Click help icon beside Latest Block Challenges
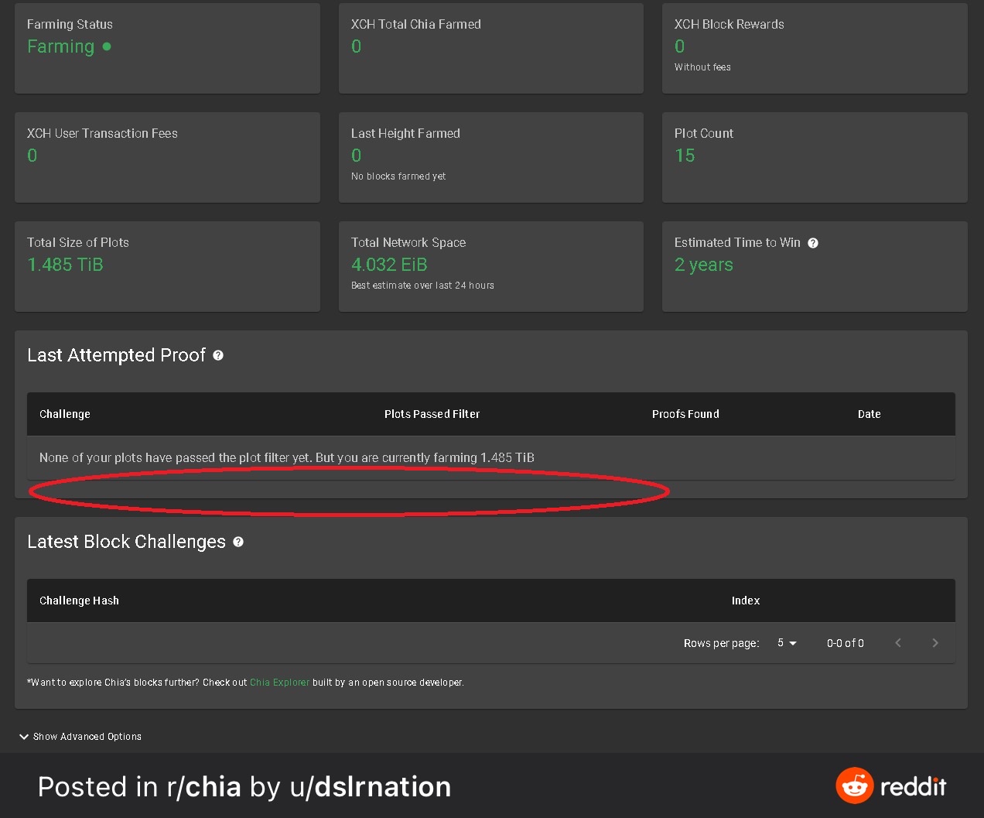The width and height of the screenshot is (984, 818). point(238,542)
